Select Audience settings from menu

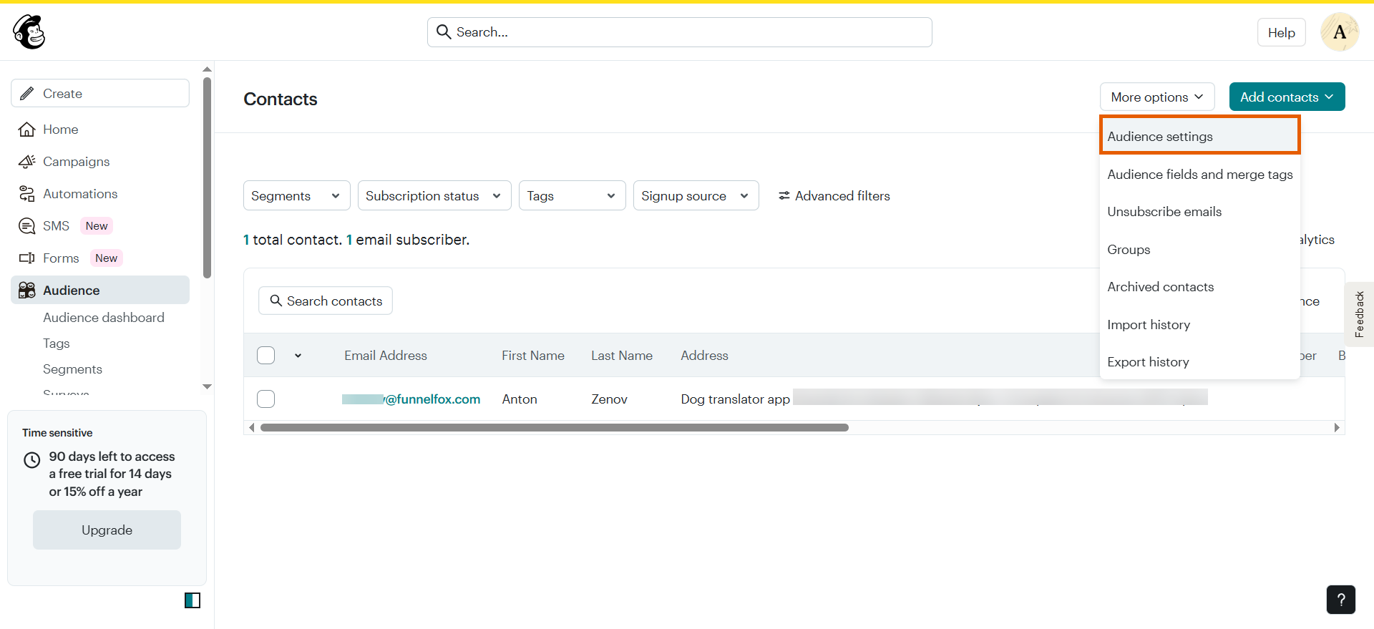tap(1200, 136)
